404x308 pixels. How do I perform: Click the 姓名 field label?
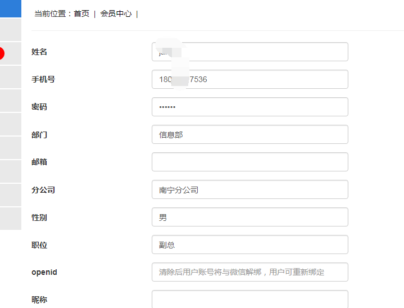[x=39, y=52]
